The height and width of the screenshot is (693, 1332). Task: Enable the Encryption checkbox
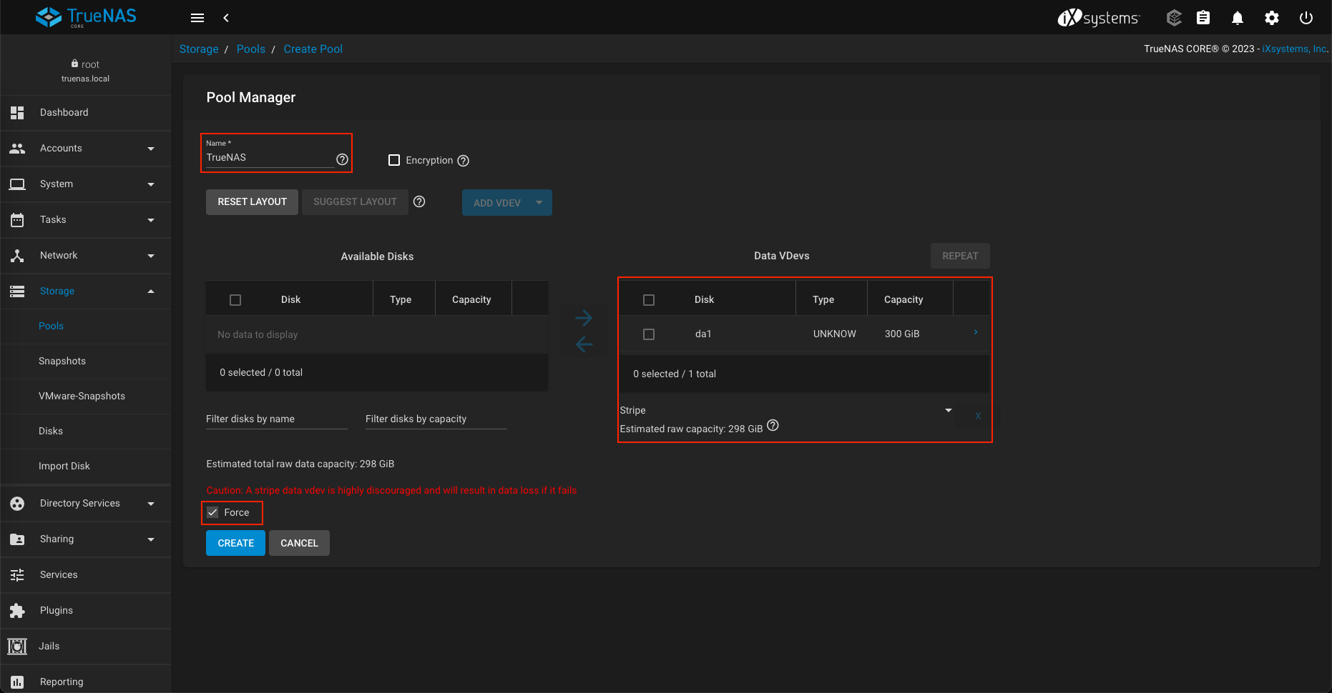[394, 160]
